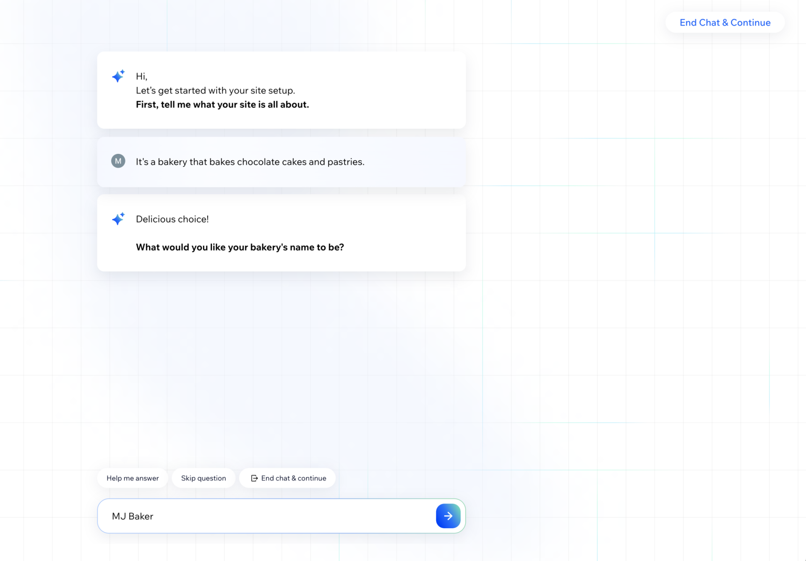The width and height of the screenshot is (806, 561).
Task: Click the send arrow button
Action: pyautogui.click(x=448, y=516)
